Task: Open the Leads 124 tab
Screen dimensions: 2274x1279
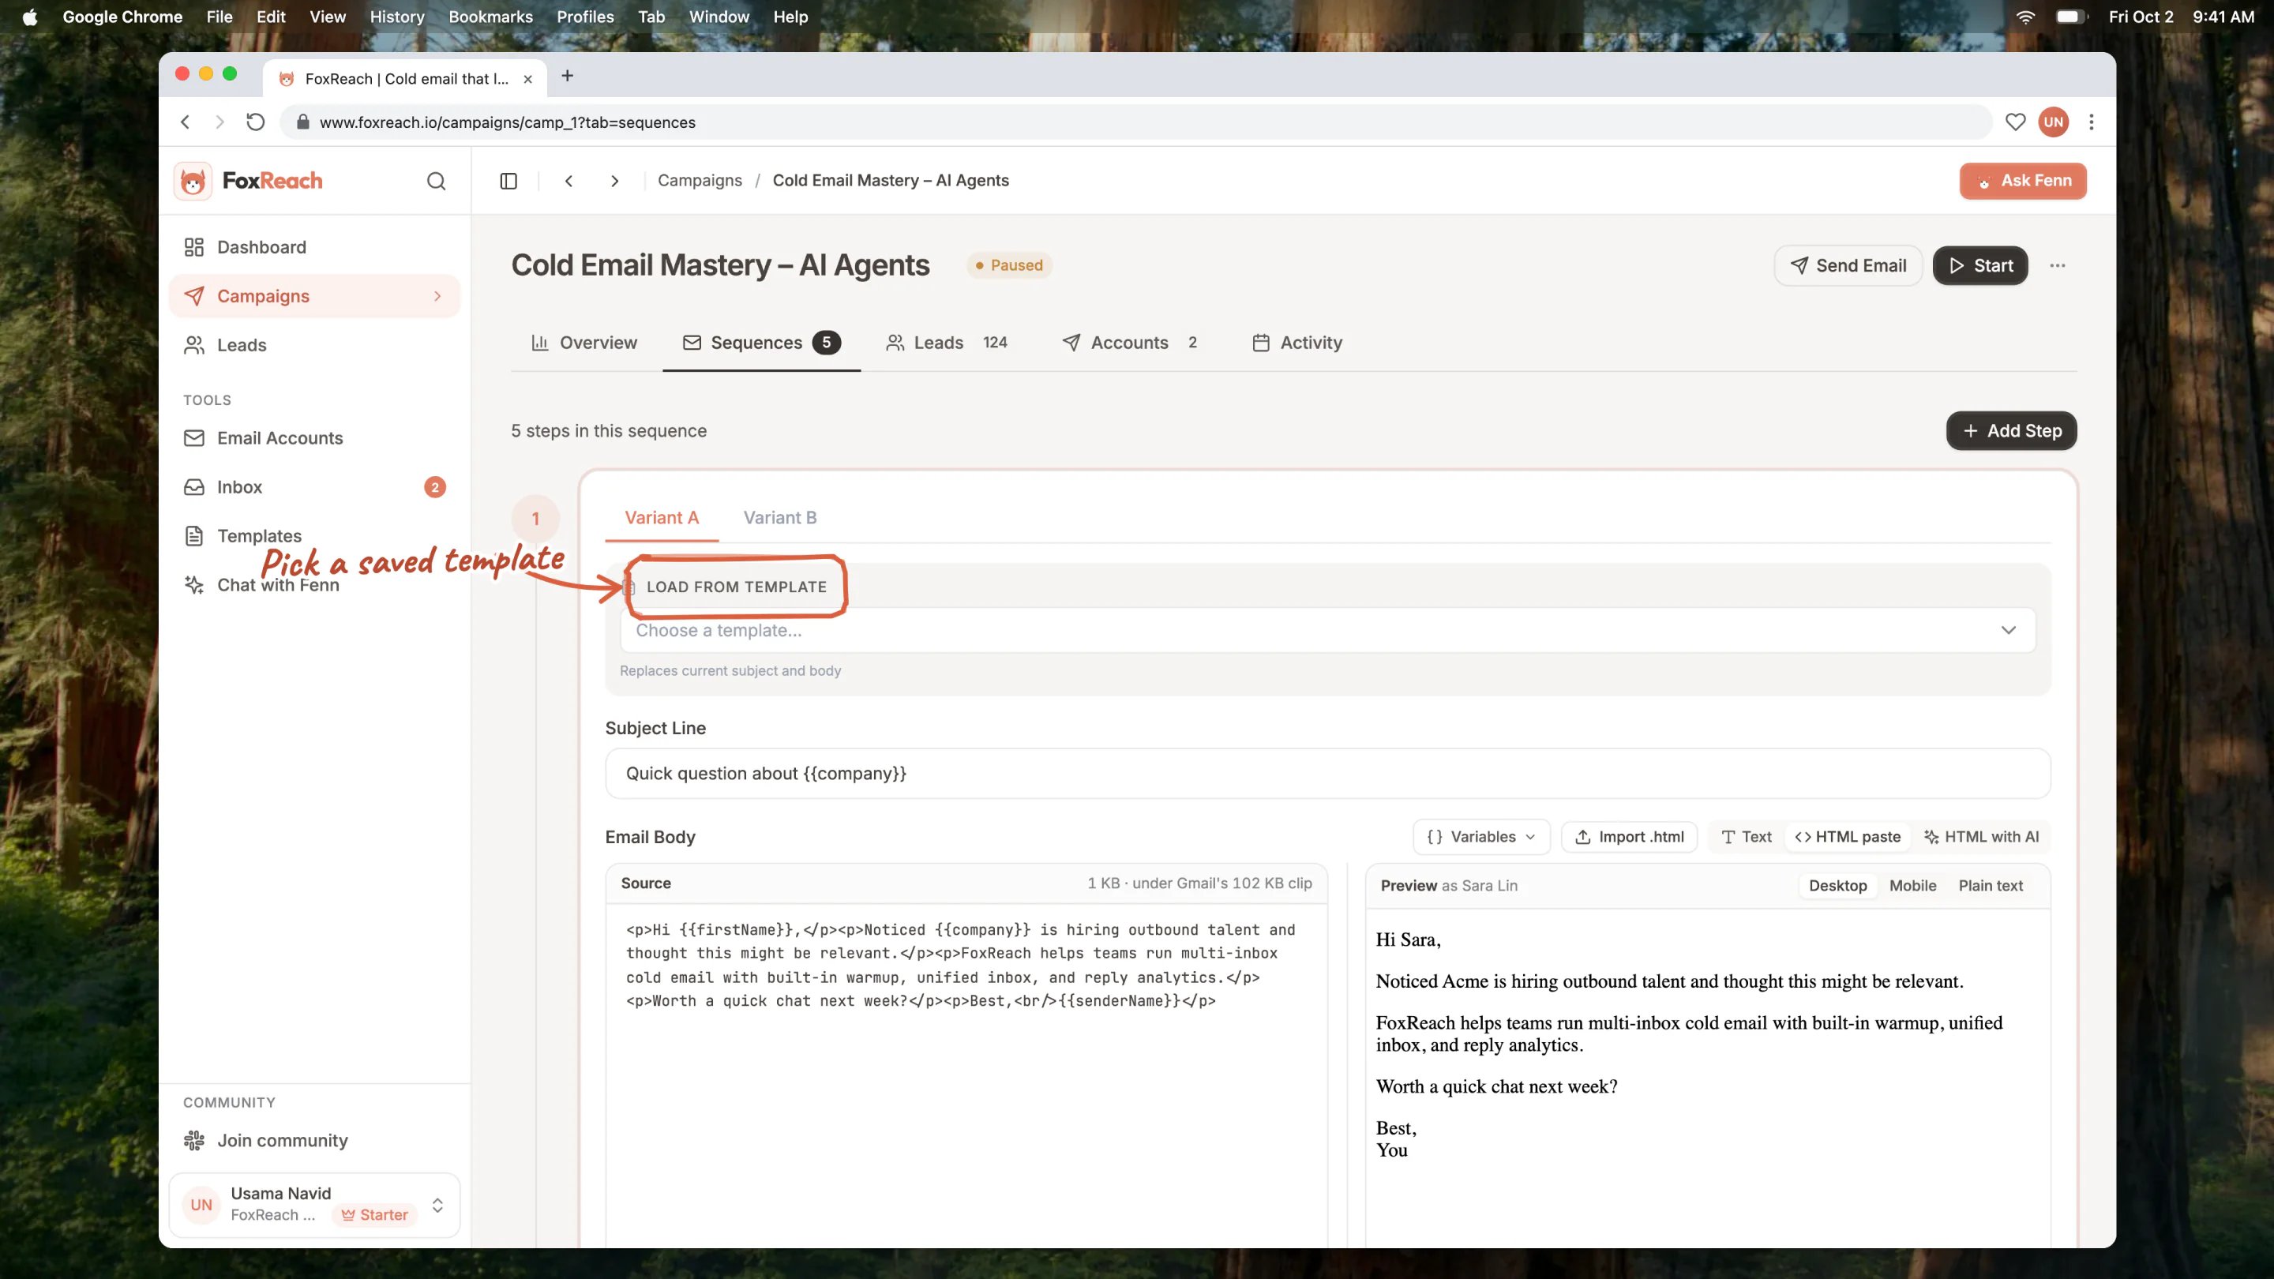Action: [947, 343]
